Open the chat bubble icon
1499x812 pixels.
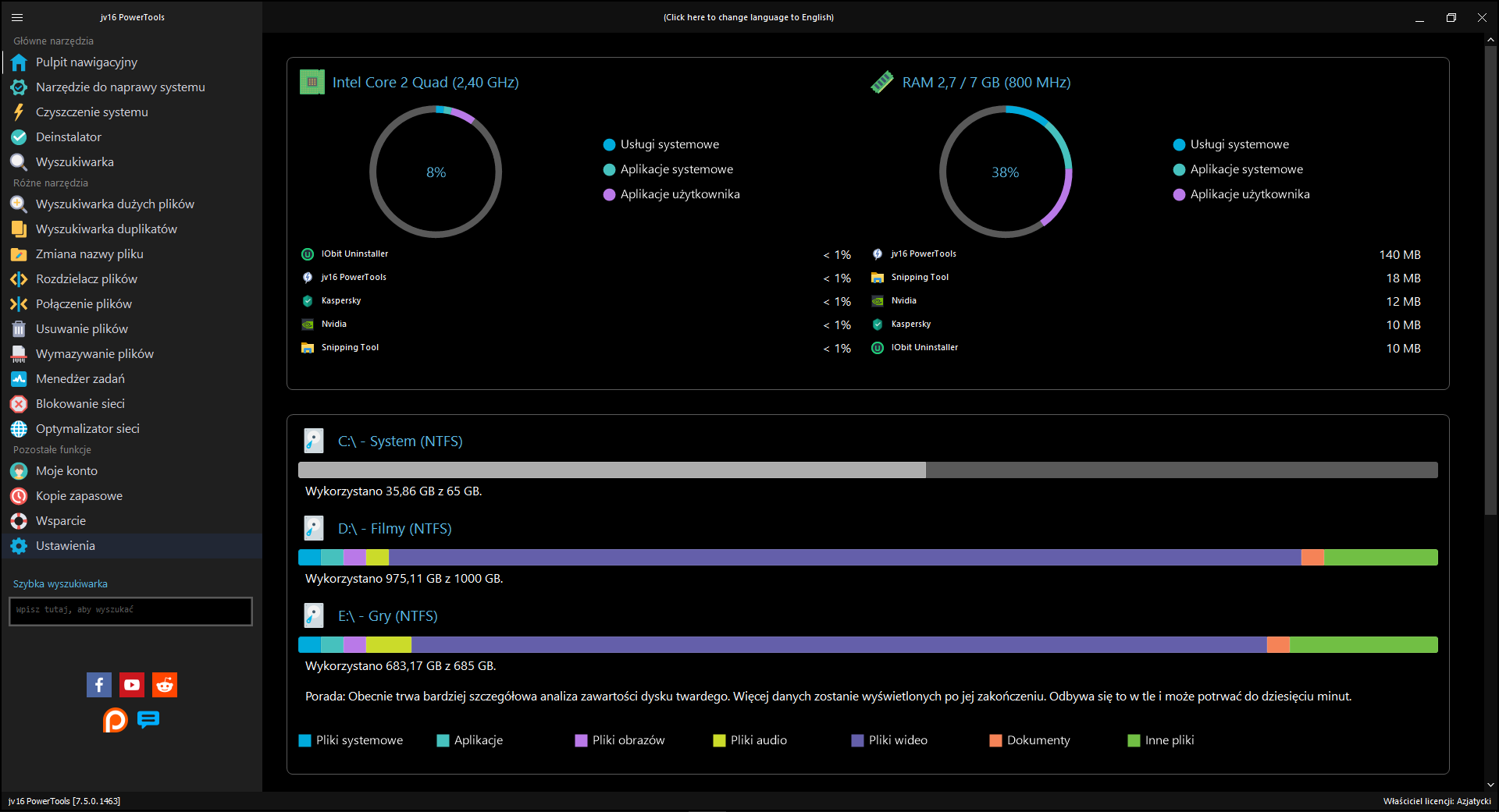148,719
